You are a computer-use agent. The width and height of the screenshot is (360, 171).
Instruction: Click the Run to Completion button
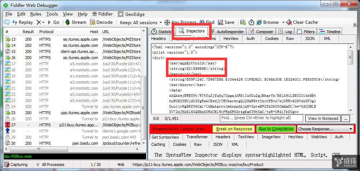pos(276,129)
